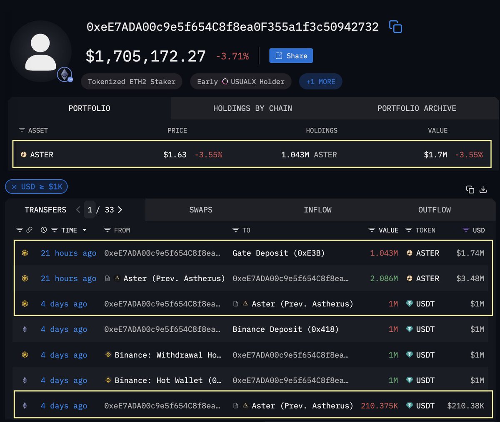Image resolution: width=500 pixels, height=422 pixels.
Task: Open the OUTFLOW tab
Action: (x=435, y=210)
